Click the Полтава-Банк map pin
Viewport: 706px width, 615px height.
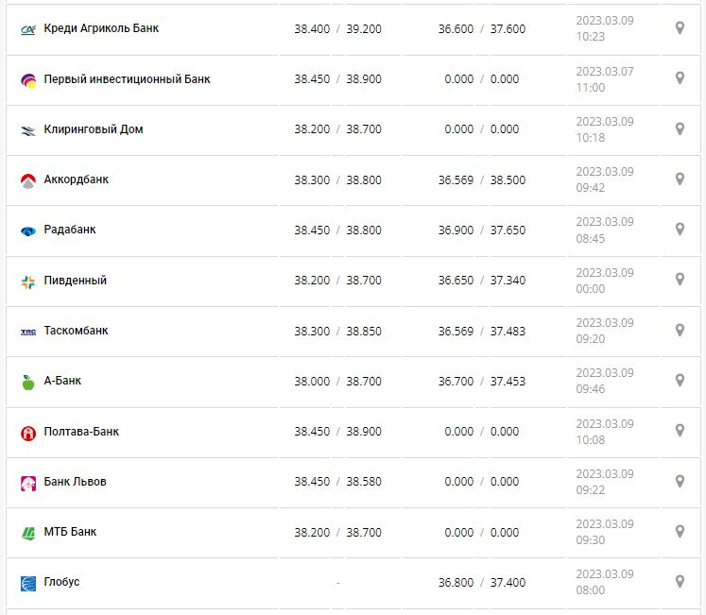click(679, 431)
